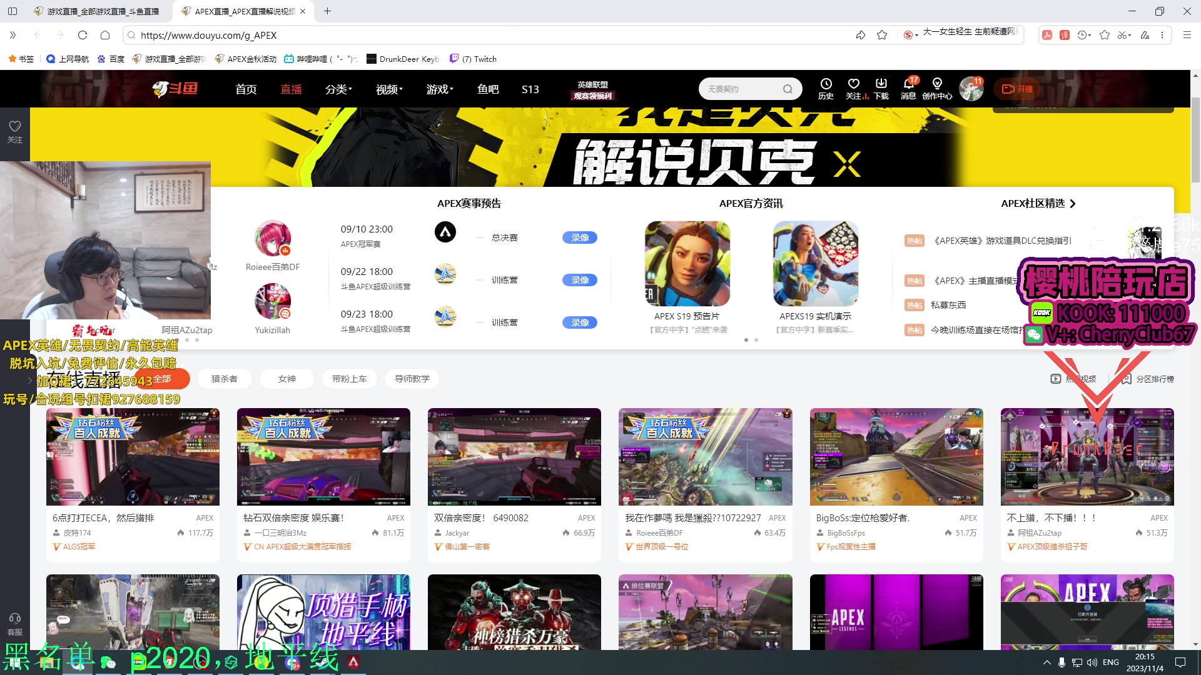This screenshot has height=675, width=1201.
Task: Click the orange 开播 start streaming button
Action: 1018,89
